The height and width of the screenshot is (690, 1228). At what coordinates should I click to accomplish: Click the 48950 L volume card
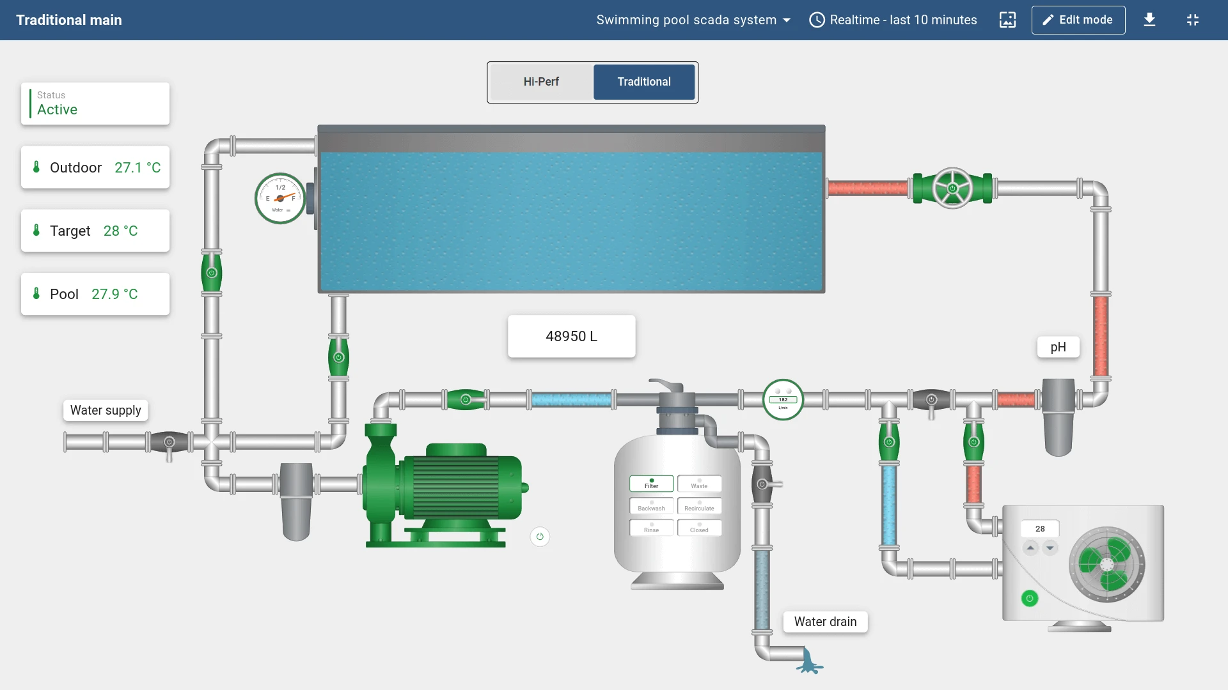click(x=572, y=336)
